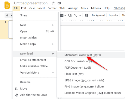Choose Move in File menu
125x99 pixels.
point(35,89)
